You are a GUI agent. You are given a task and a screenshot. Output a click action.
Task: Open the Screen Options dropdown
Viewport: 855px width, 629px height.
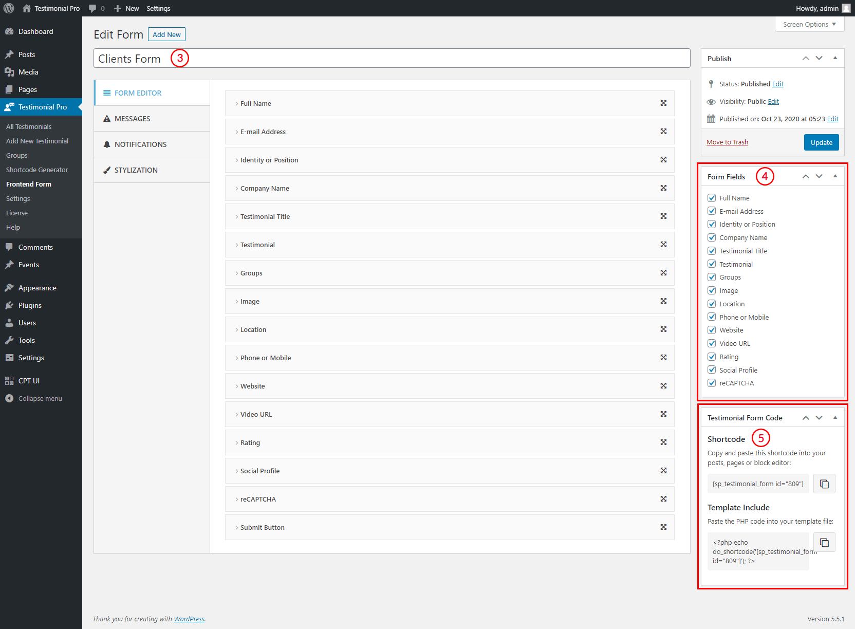(809, 24)
